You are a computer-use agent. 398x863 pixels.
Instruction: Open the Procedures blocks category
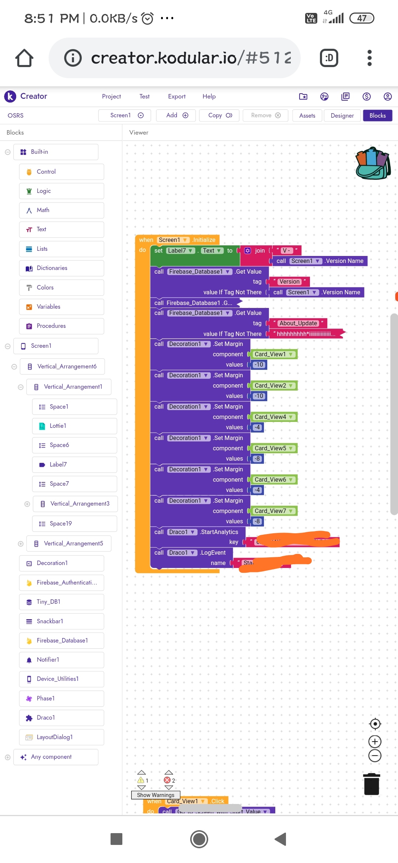tap(62, 326)
